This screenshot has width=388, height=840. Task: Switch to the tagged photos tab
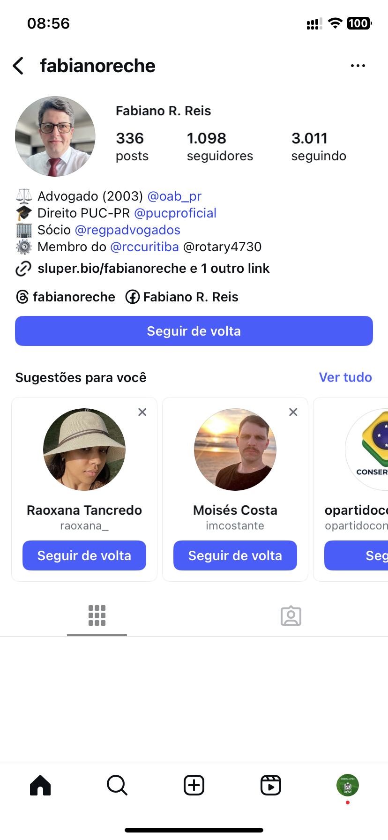[291, 615]
